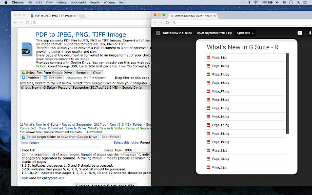Viewport: 312px width, 195px height.
Task: Click address bar in PDF converter window
Action: click(92, 23)
